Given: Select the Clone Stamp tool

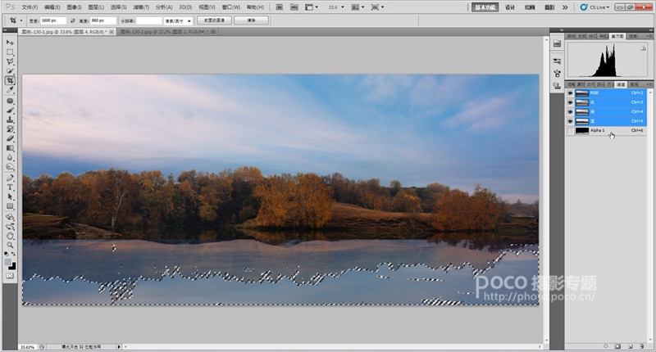Looking at the screenshot, I should tap(10, 120).
